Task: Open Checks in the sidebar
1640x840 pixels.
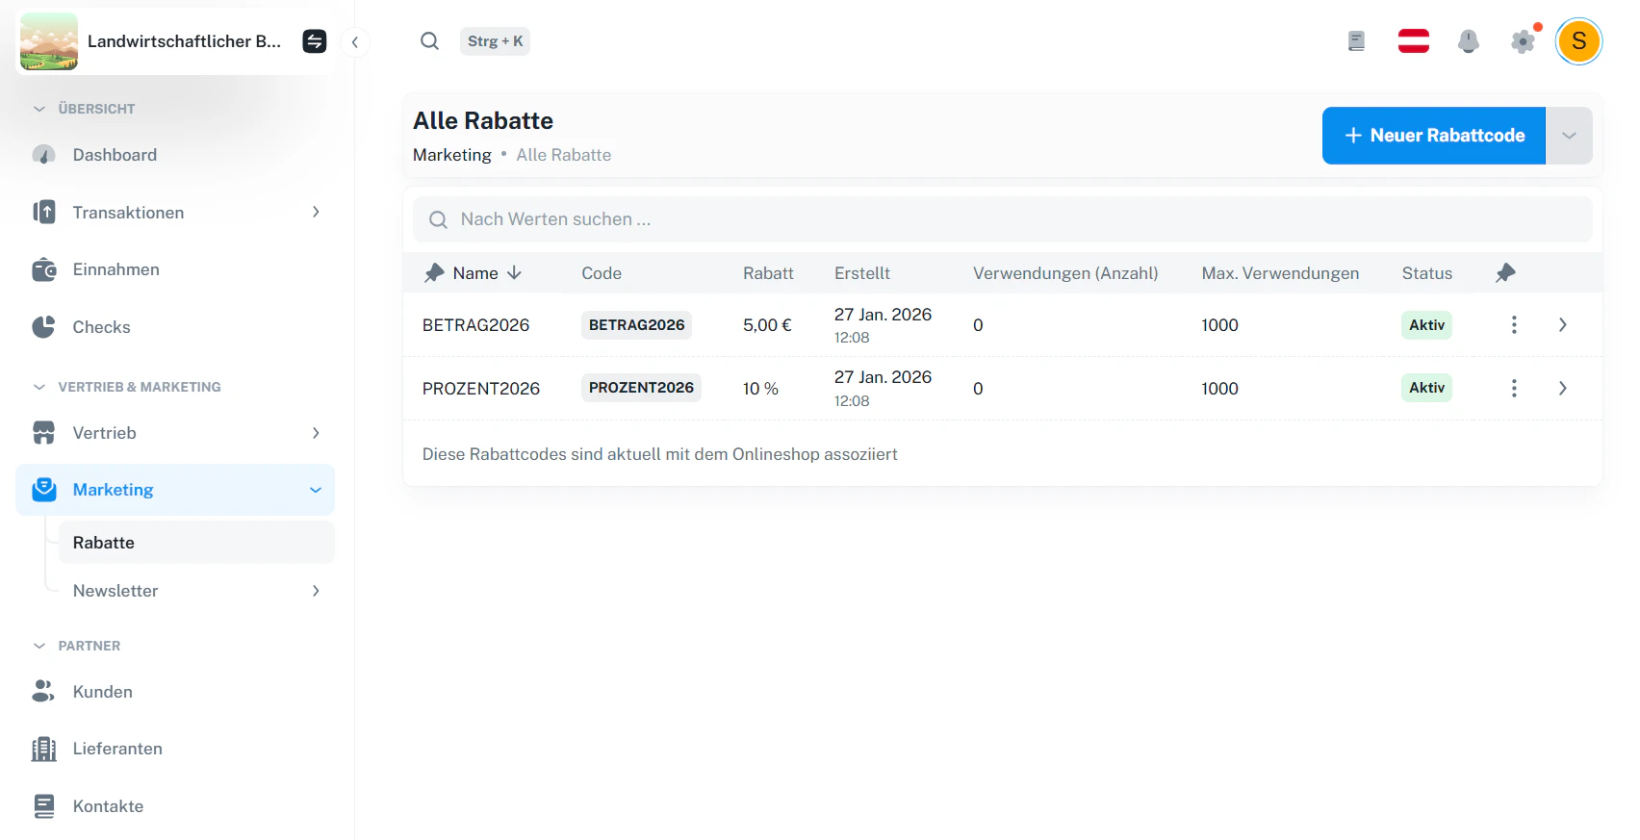Action: click(x=175, y=327)
